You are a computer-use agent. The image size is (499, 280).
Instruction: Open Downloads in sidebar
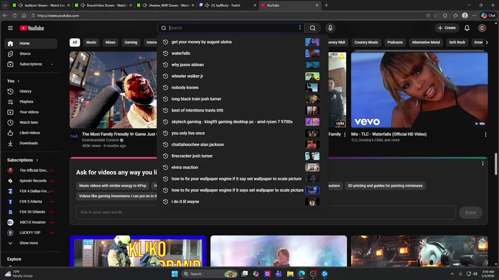(x=31, y=143)
